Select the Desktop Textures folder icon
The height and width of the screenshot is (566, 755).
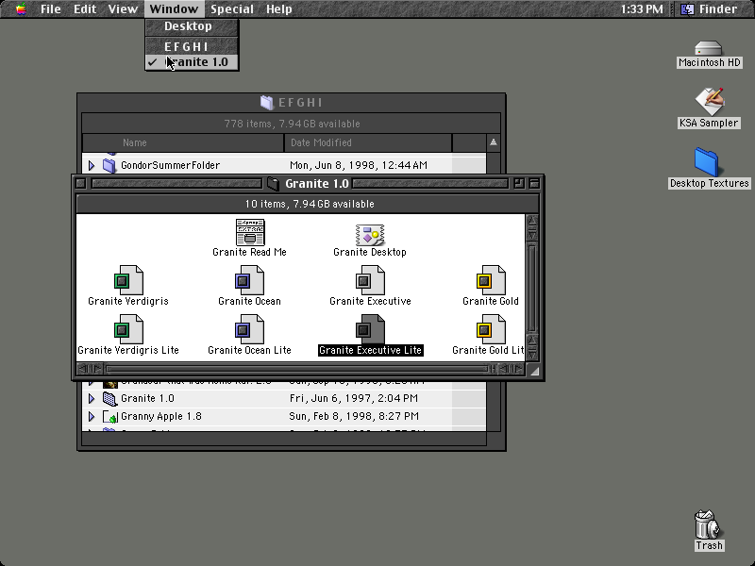click(706, 162)
